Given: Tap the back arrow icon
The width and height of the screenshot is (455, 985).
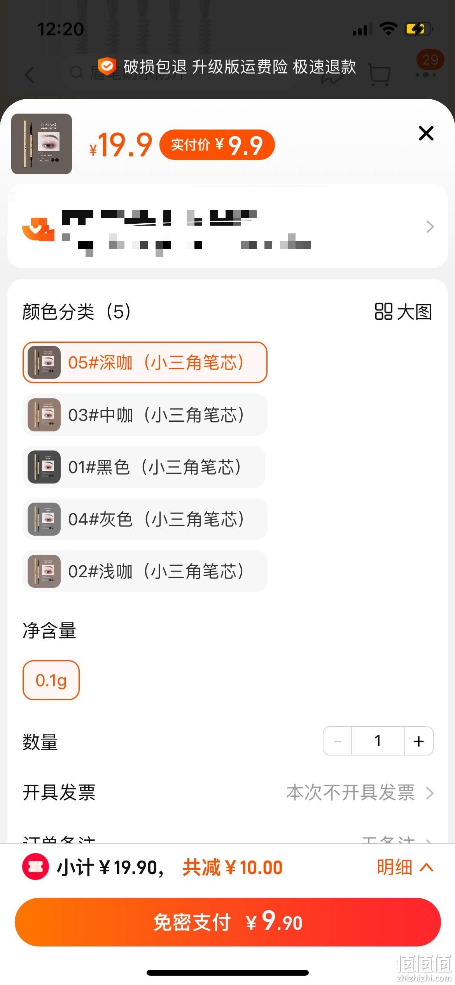Looking at the screenshot, I should click(x=30, y=74).
